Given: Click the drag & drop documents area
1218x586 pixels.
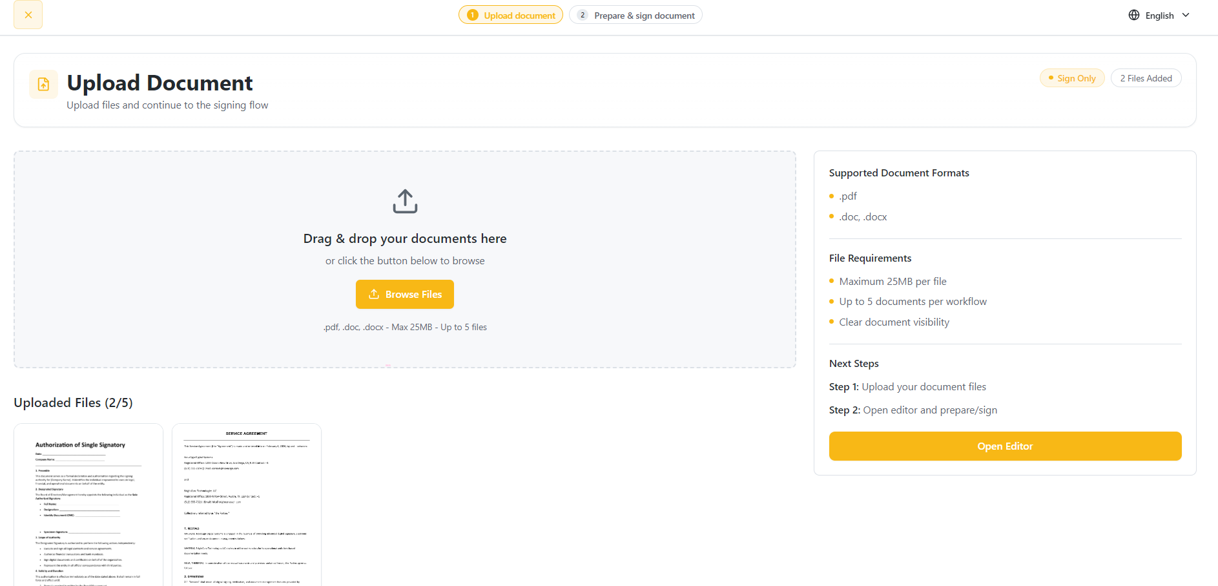Looking at the screenshot, I should (405, 259).
